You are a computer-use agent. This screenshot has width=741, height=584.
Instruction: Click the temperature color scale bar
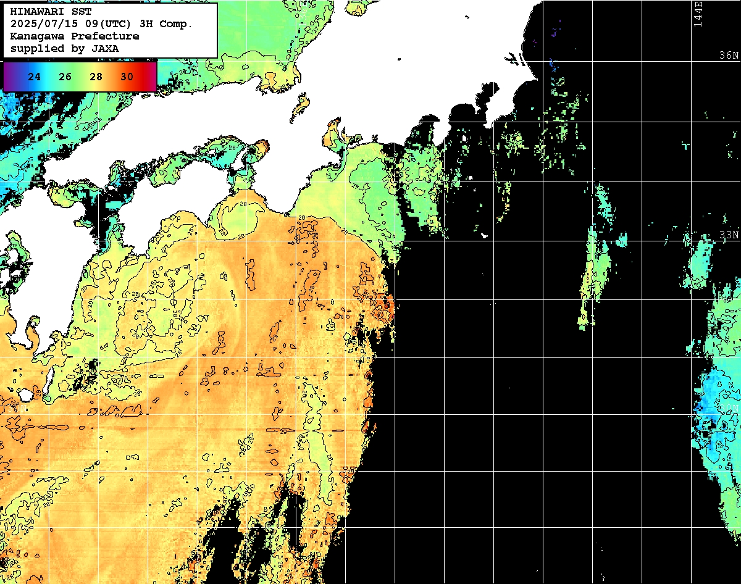[80, 77]
